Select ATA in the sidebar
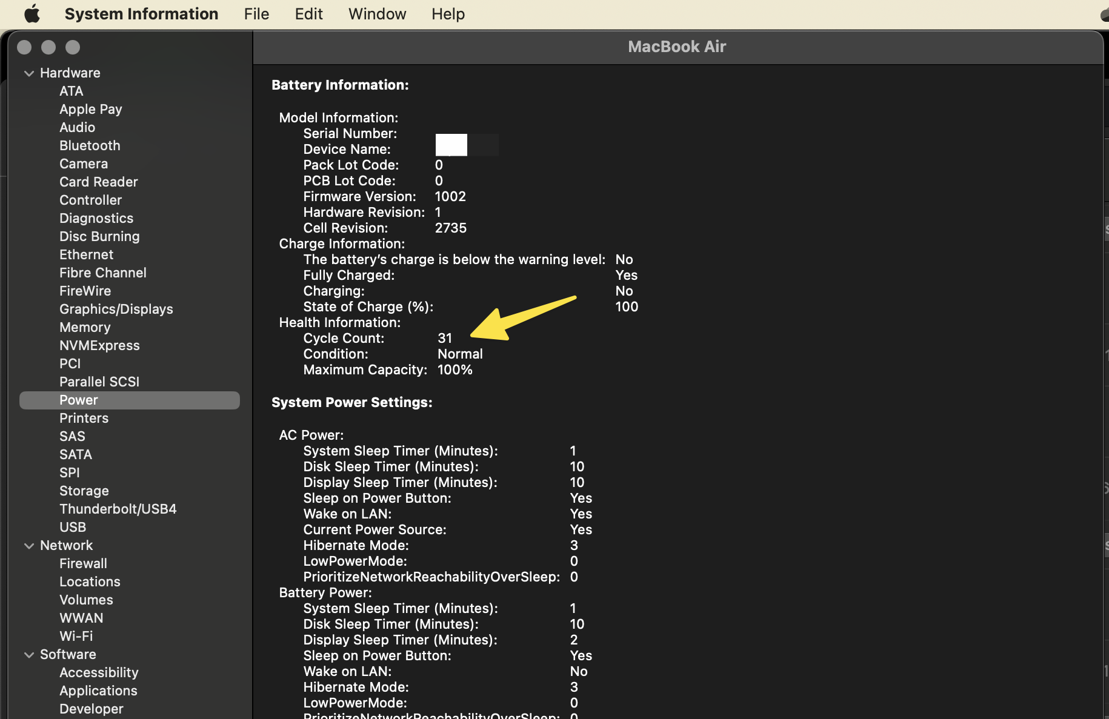 [x=72, y=91]
